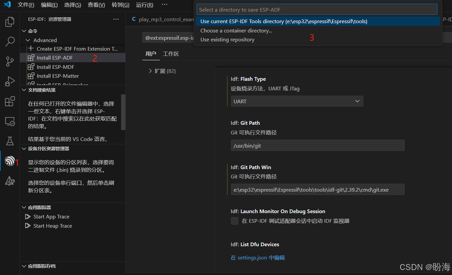Image resolution: width=452 pixels, height=275 pixels.
Task: Open the Run and Debug view
Action: coord(10,81)
